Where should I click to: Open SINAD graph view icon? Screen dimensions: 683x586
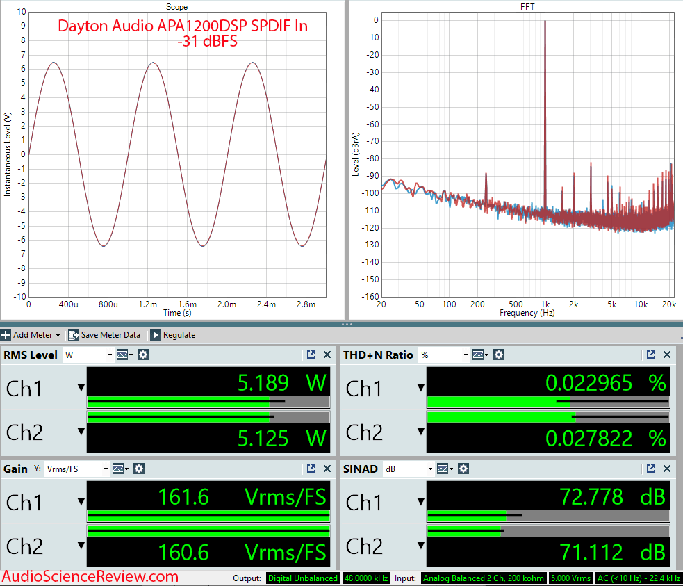point(444,469)
